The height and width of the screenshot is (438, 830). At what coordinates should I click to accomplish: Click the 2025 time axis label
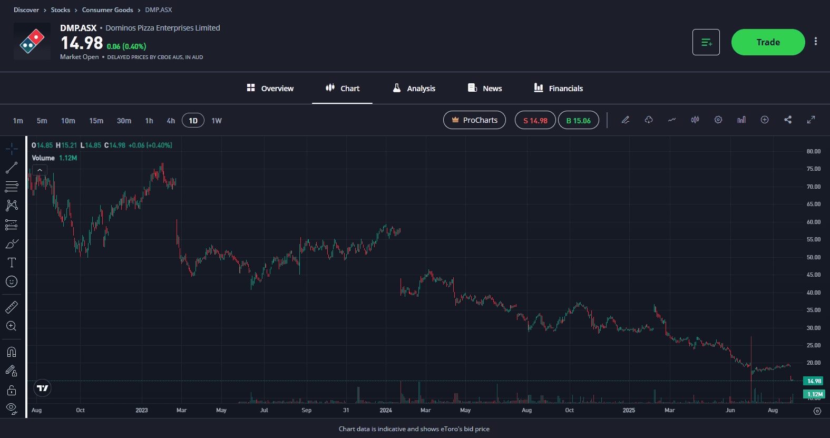[629, 410]
